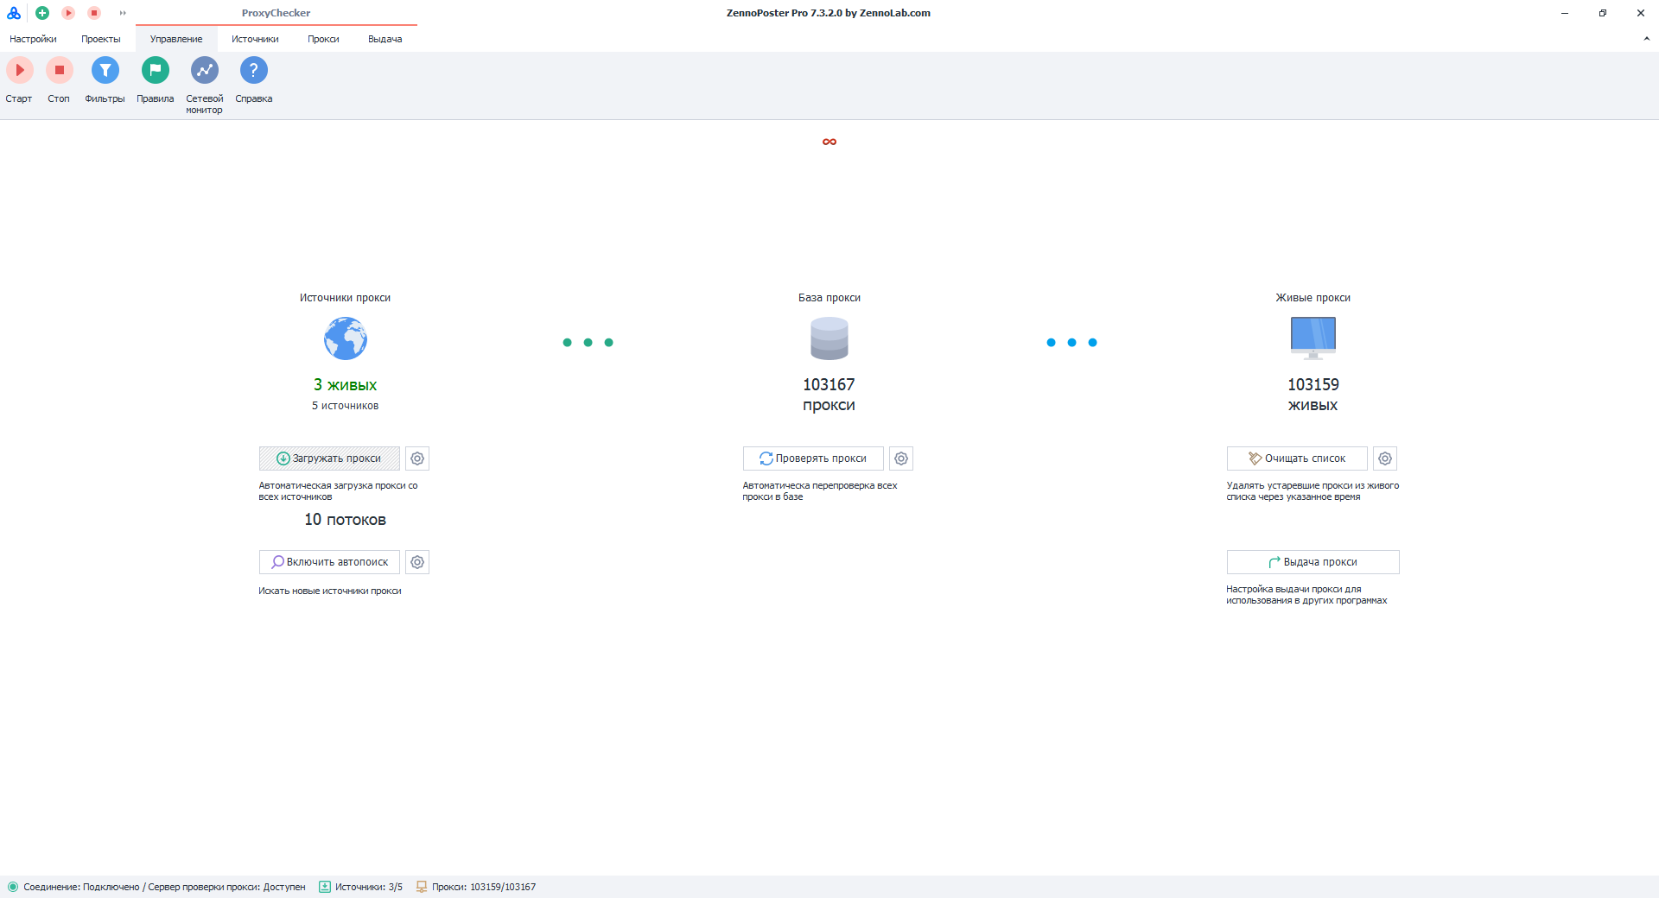This screenshot has width=1659, height=898.
Task: Click the Выдача прокси button
Action: pos(1313,562)
